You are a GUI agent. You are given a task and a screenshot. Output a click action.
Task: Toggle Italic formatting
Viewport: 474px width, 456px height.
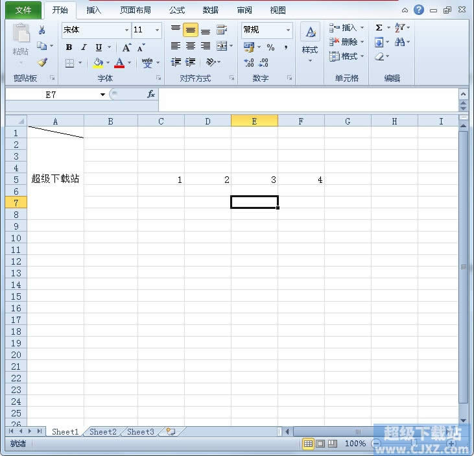tap(84, 47)
